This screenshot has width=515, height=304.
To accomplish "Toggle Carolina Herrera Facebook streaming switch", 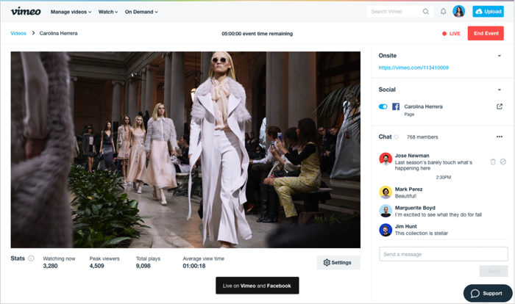I will [x=383, y=106].
